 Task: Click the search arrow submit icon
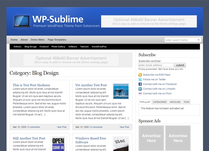(199, 40)
